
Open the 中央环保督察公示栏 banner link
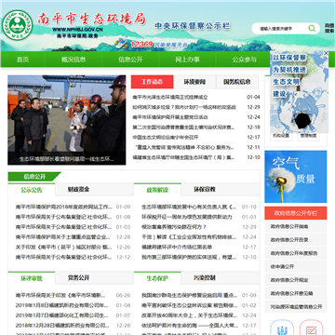coord(193,26)
